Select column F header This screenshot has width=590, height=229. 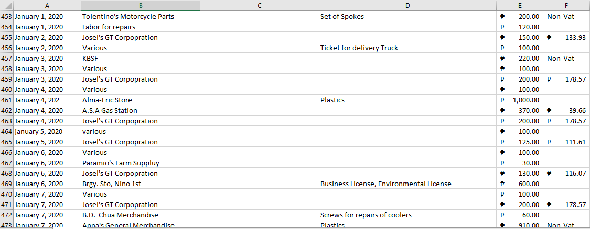[566, 6]
